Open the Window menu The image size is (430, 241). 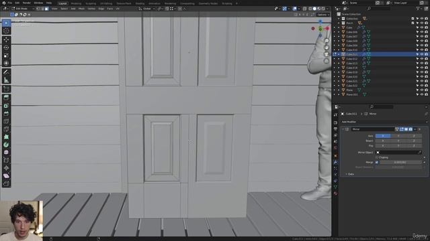pyautogui.click(x=38, y=3)
